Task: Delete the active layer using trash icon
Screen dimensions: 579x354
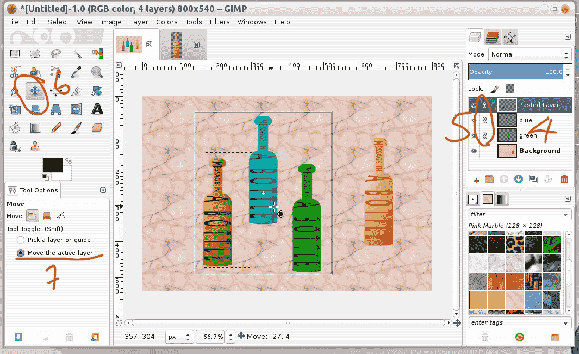Action: (x=564, y=179)
